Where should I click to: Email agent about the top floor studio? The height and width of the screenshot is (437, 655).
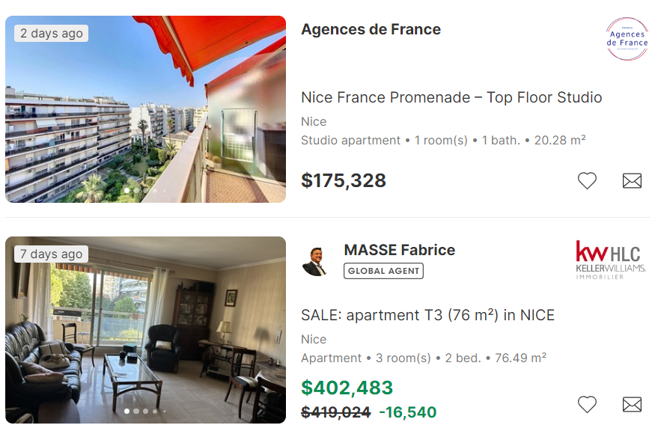[632, 180]
